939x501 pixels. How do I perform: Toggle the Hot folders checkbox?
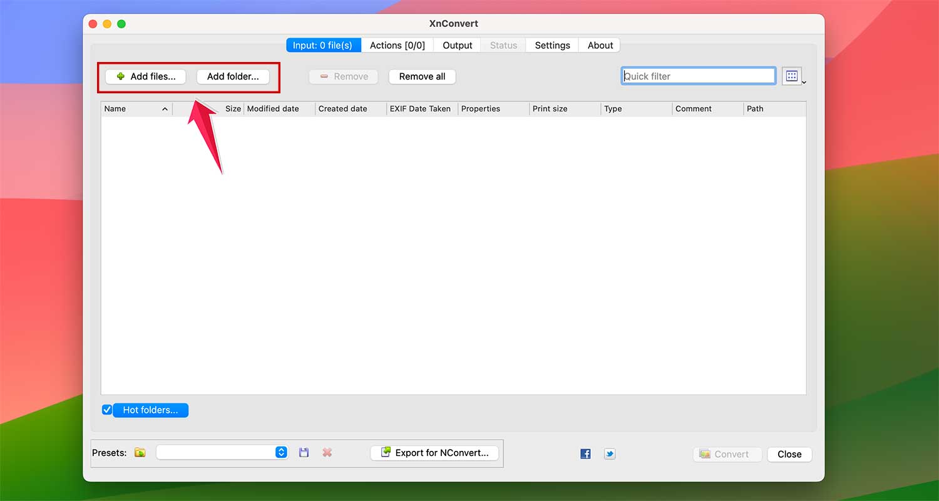[107, 410]
